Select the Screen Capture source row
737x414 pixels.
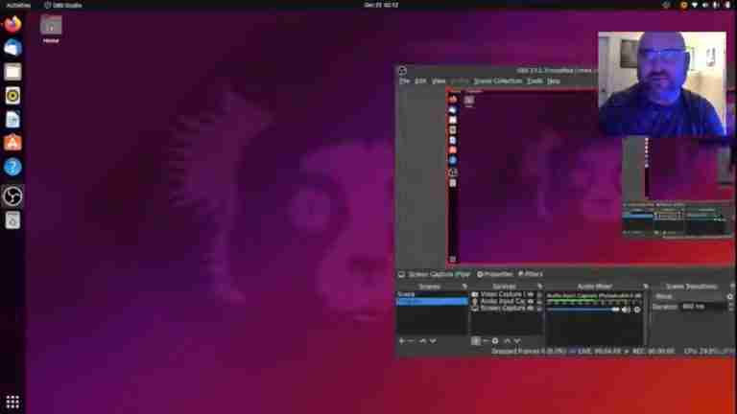(507, 309)
